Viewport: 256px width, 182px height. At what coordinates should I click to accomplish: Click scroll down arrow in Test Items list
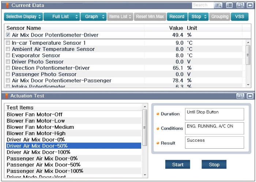point(145,175)
